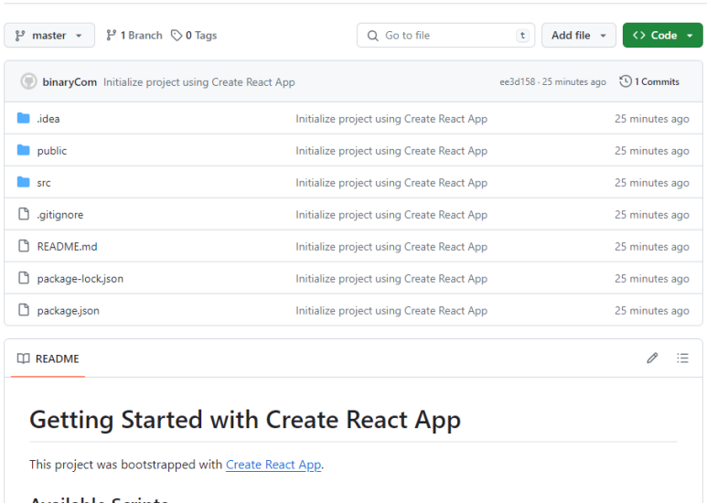Click the Go to file search field

[x=445, y=35]
